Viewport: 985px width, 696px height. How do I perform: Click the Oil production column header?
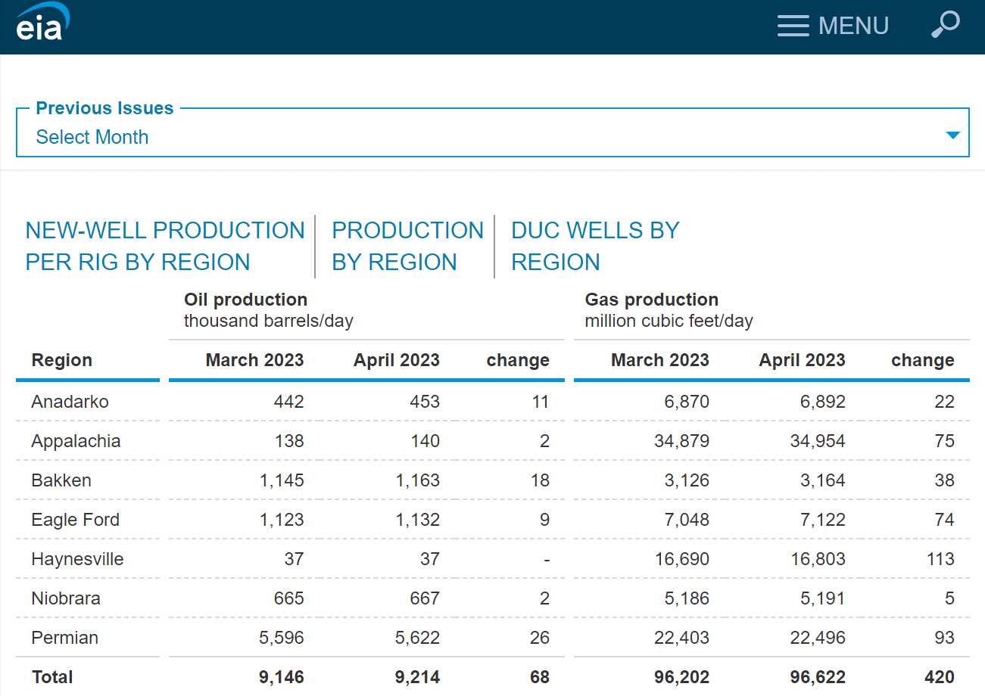245,299
